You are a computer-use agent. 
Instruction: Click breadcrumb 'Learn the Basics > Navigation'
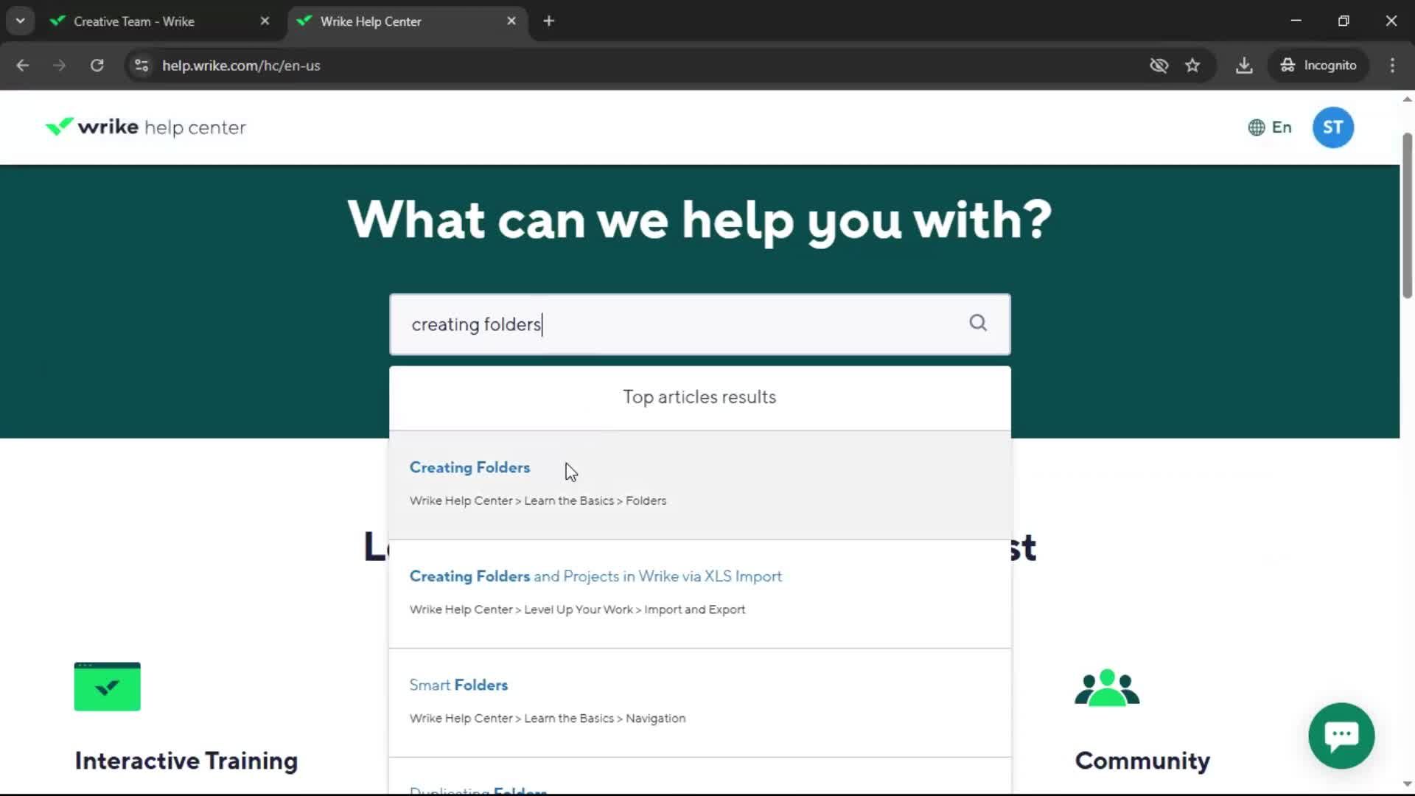tap(604, 718)
